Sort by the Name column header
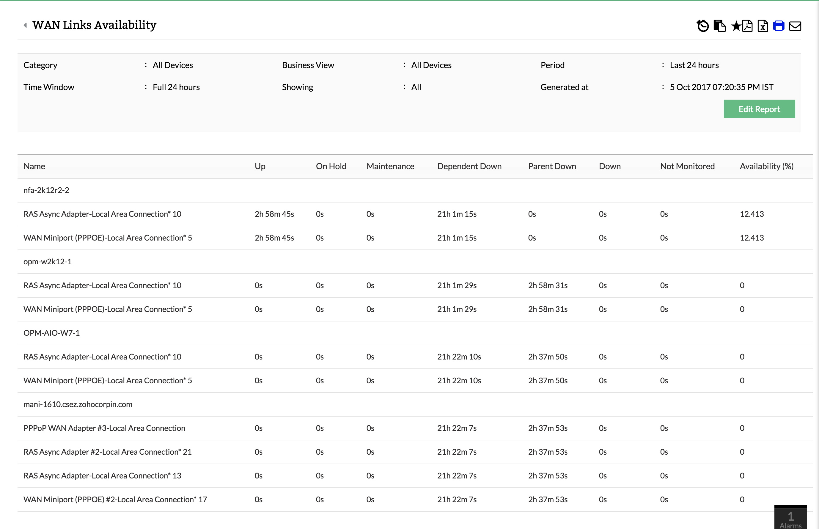This screenshot has width=819, height=529. coord(34,166)
